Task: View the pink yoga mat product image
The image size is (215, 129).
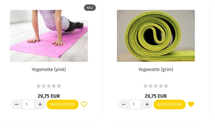Action: click(x=49, y=36)
